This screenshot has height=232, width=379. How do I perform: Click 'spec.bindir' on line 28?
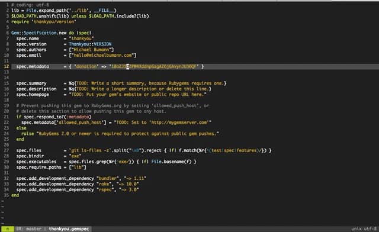[x=30, y=156]
